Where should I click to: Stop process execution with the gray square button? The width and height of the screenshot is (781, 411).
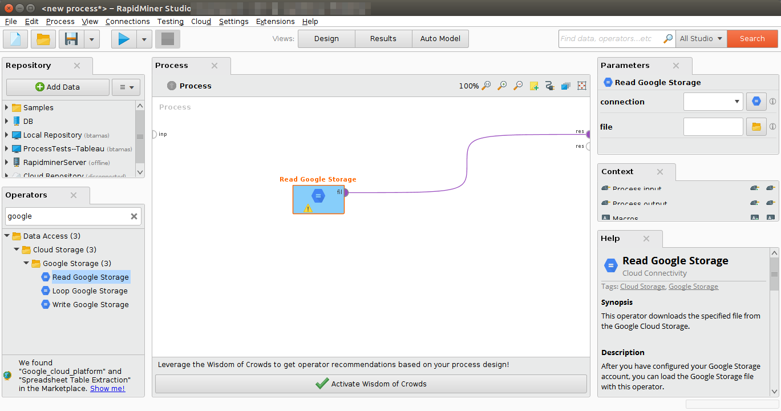click(x=167, y=39)
